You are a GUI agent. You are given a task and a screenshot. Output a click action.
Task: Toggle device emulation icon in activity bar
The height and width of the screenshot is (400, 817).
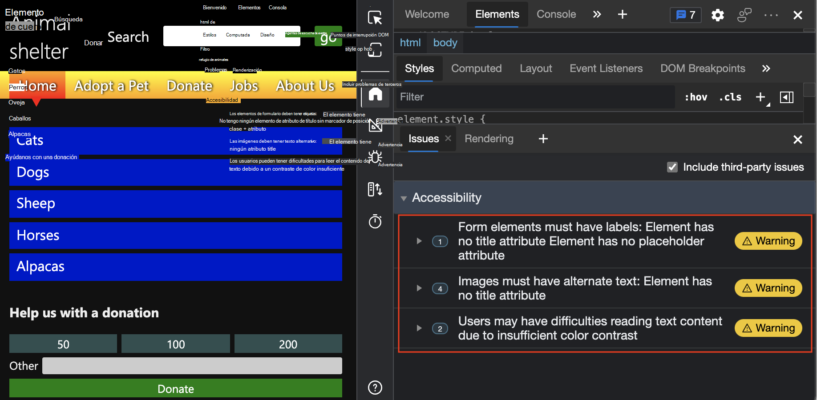click(x=375, y=50)
